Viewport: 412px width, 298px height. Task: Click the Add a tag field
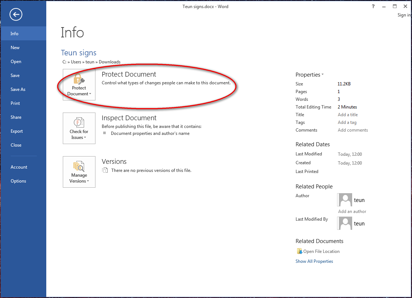347,122
